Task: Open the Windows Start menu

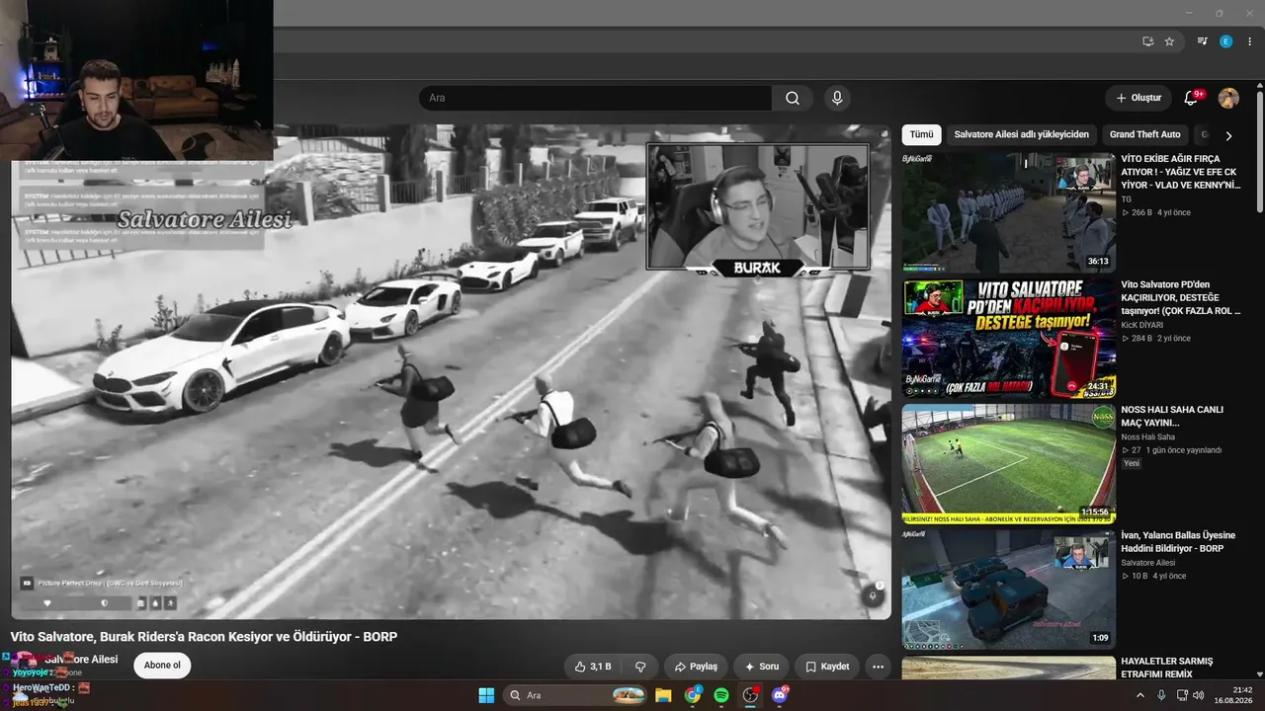Action: click(486, 695)
